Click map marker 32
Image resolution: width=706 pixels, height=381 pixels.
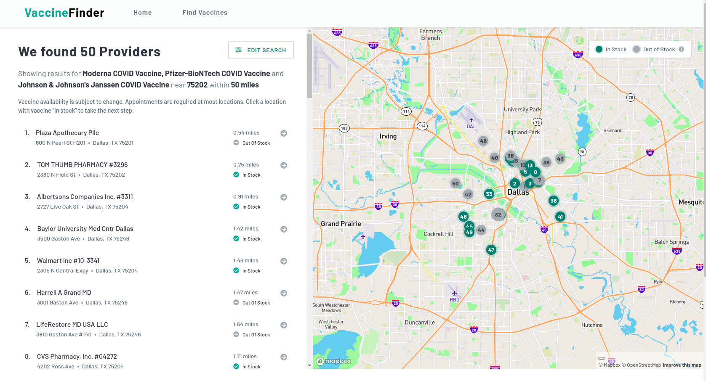498,214
